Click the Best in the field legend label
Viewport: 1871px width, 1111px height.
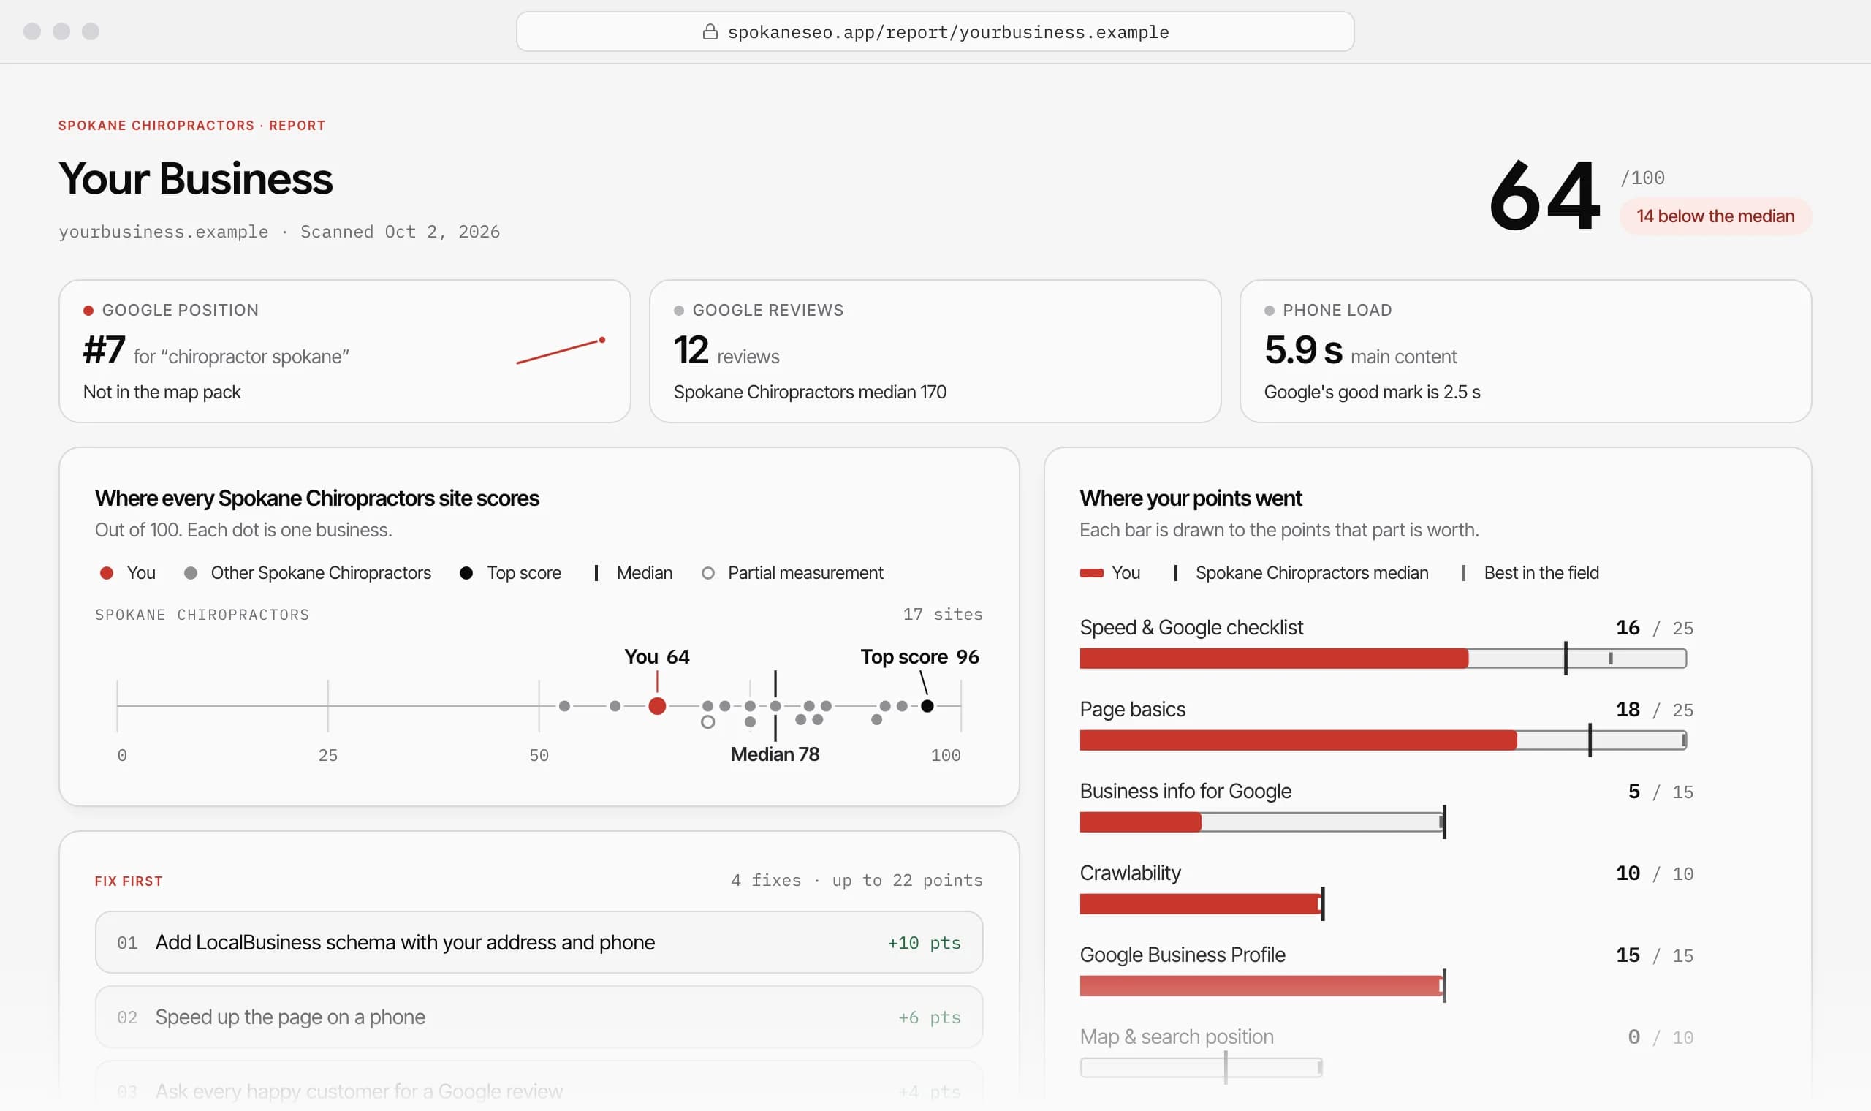click(x=1541, y=573)
